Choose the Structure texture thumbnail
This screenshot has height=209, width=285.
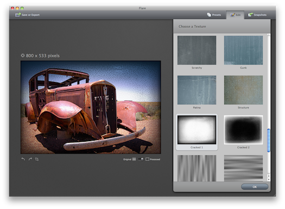(243, 90)
